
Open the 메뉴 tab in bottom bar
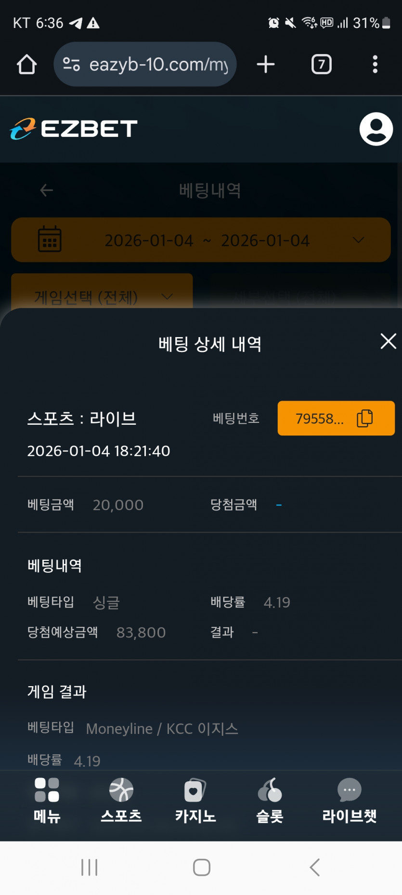(47, 799)
